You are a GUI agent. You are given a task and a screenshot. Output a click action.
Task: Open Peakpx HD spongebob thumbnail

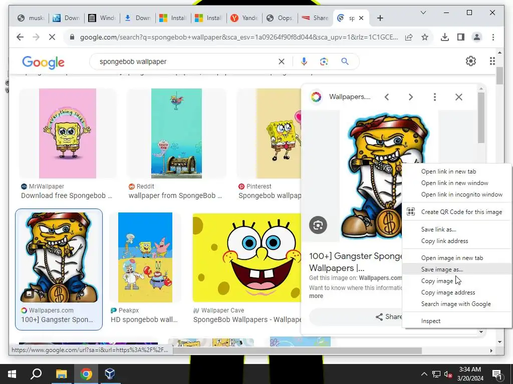pos(145,257)
